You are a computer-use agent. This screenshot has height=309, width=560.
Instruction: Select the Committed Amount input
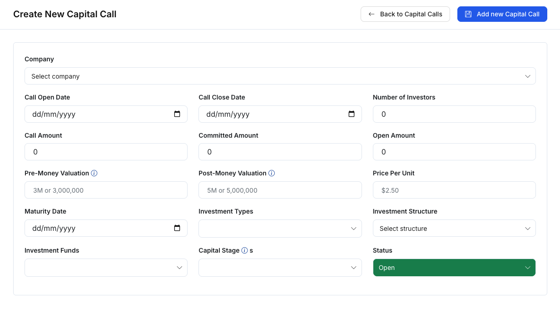click(280, 152)
